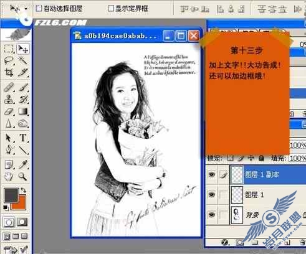Hide the 图层 1 layer
Viewport: 306px width, 254px height.
coord(212,195)
